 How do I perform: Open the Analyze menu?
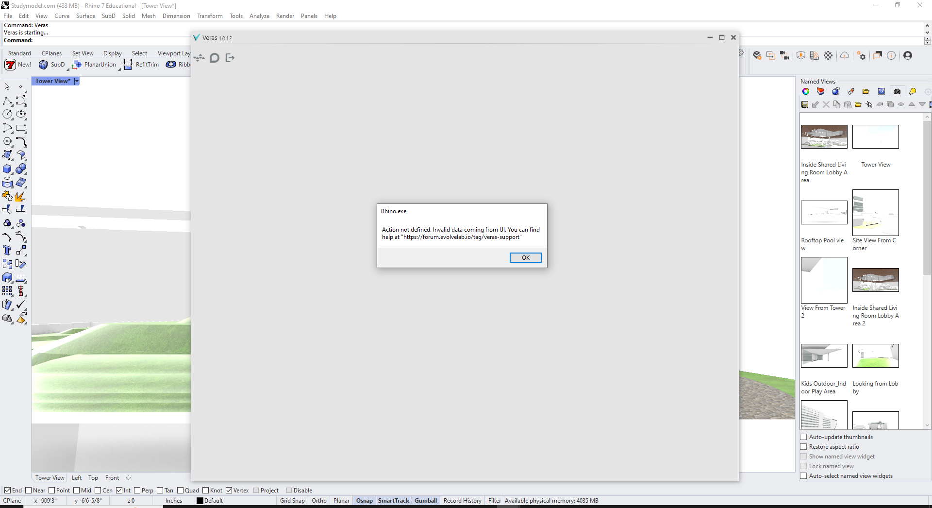pyautogui.click(x=259, y=16)
